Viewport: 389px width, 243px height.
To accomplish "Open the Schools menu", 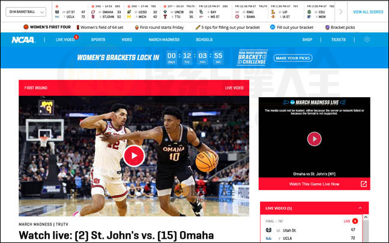I will coord(204,40).
